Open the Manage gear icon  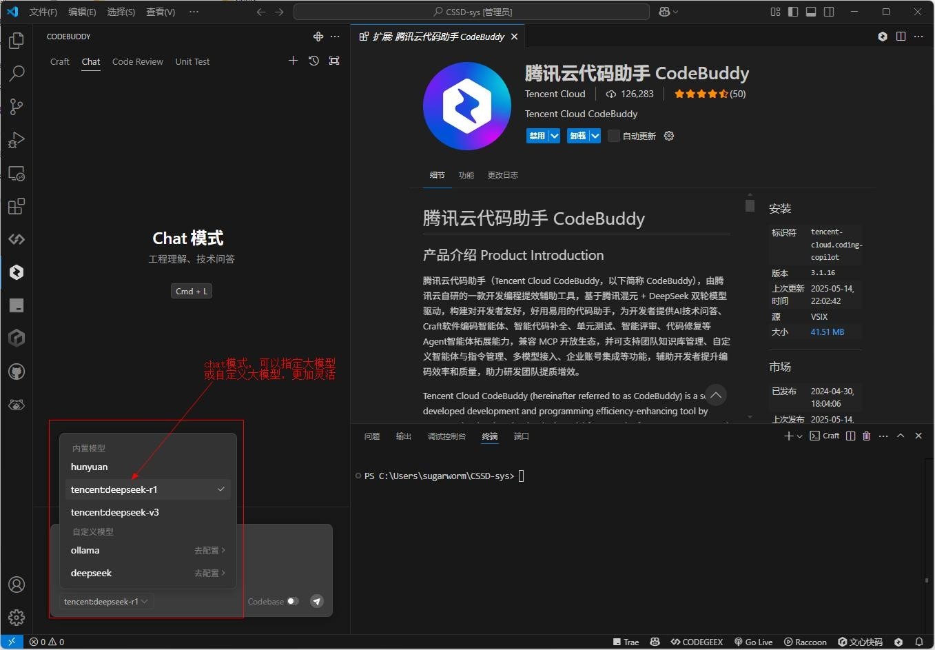coord(17,618)
